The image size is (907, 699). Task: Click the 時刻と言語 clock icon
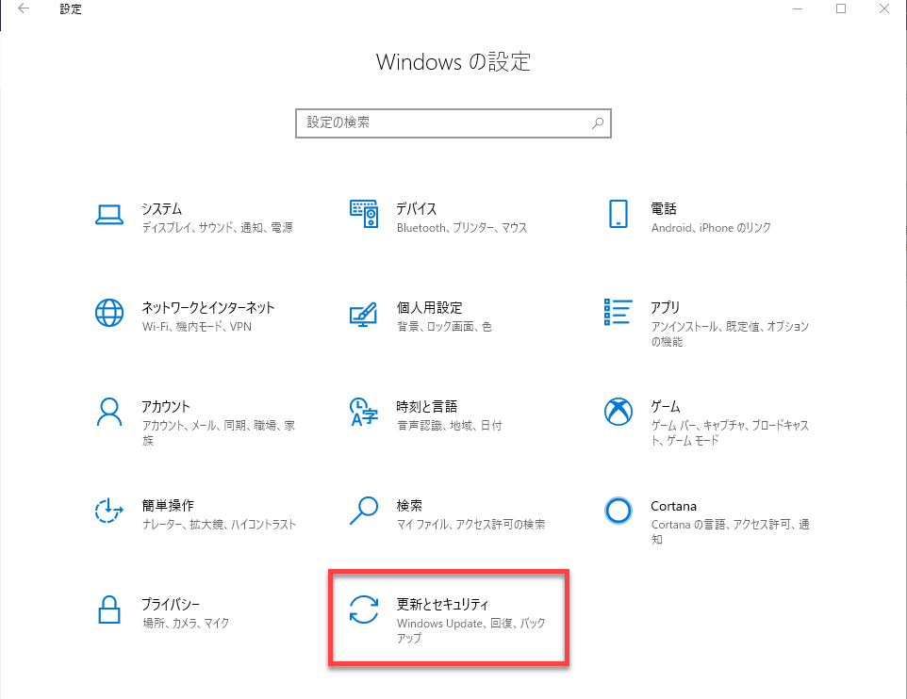[364, 412]
